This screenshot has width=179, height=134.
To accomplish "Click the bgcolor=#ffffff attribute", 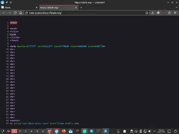I will click(x=27, y=46).
